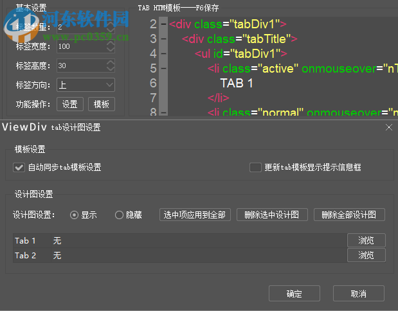Select the 隐藏 radio button
398x311 pixels.
[119, 215]
